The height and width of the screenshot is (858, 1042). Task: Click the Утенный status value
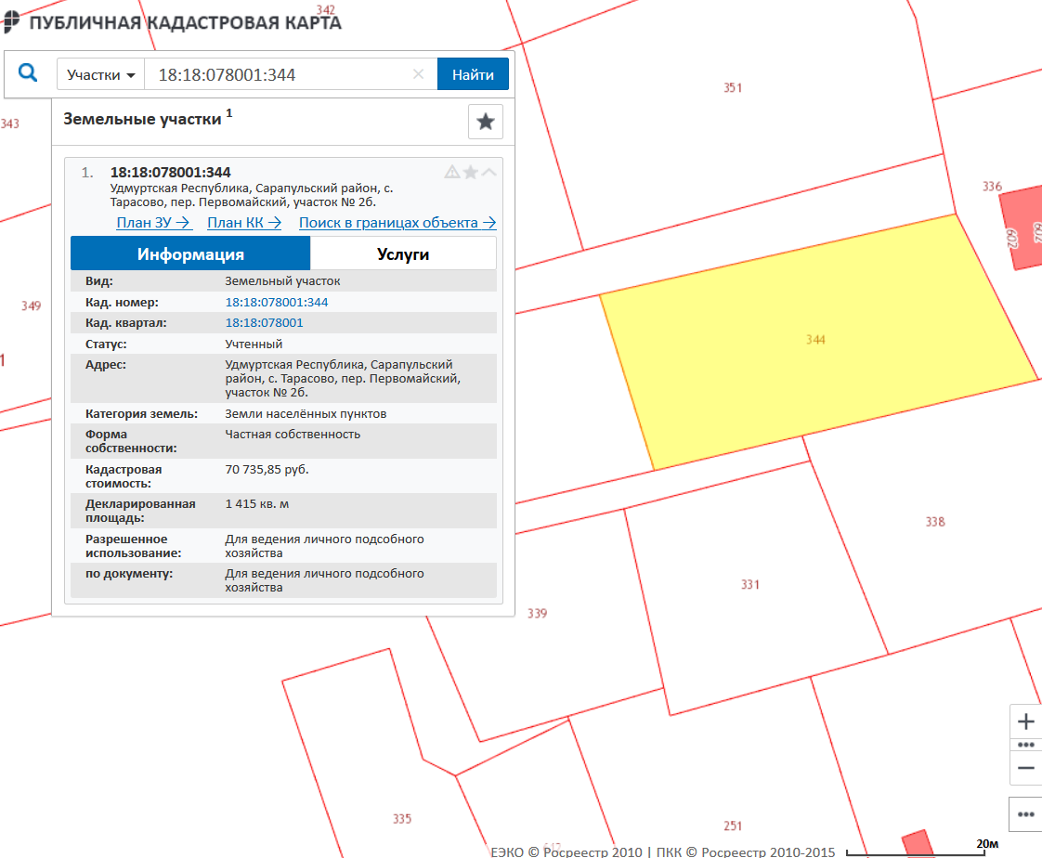[x=254, y=344]
